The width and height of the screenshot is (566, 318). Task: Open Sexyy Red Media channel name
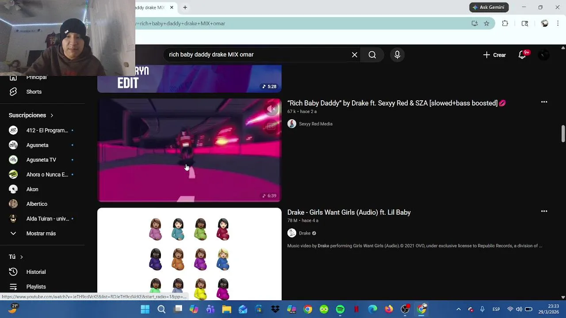coord(316,124)
